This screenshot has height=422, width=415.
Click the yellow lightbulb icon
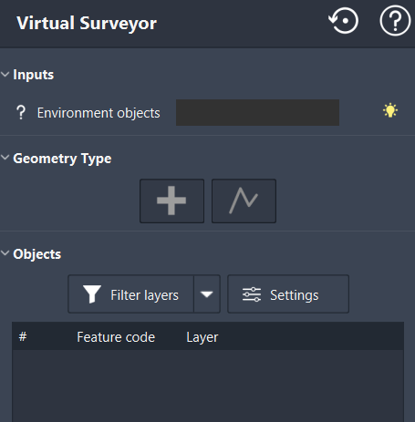[390, 110]
